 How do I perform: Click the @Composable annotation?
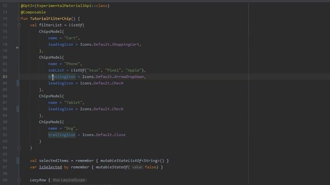pos(33,12)
